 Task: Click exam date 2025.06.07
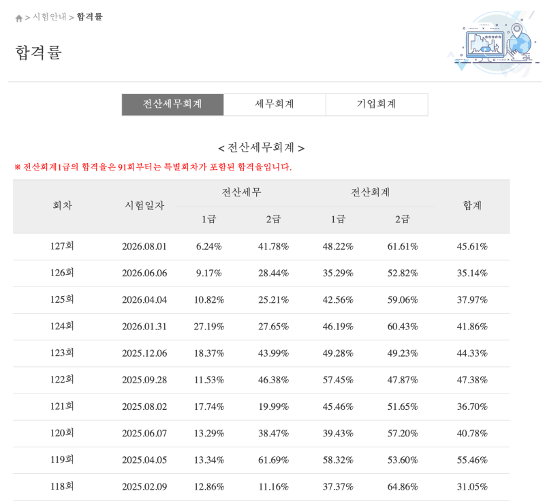(144, 434)
